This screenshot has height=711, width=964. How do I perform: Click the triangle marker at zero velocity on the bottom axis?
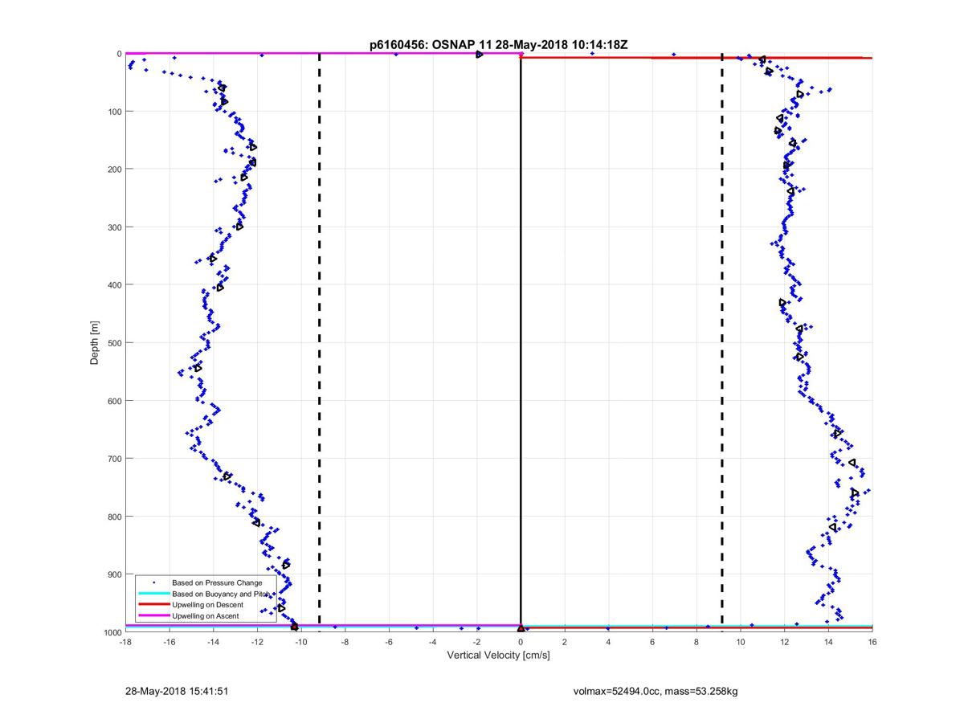(521, 628)
